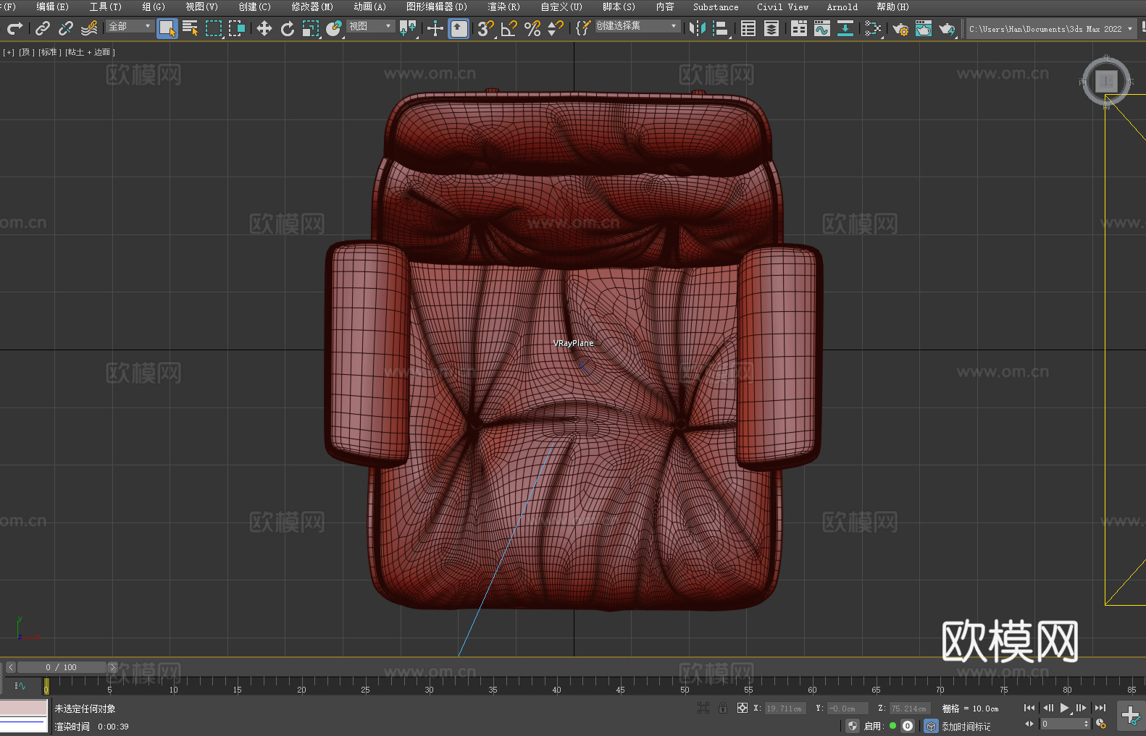
Task: Click the Z coordinate input field
Action: (x=909, y=708)
